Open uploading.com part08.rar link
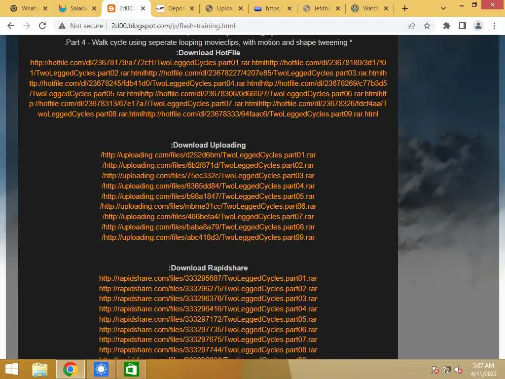The width and height of the screenshot is (505, 379). [x=208, y=227]
